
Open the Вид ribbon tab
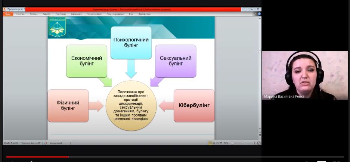coord(131,14)
